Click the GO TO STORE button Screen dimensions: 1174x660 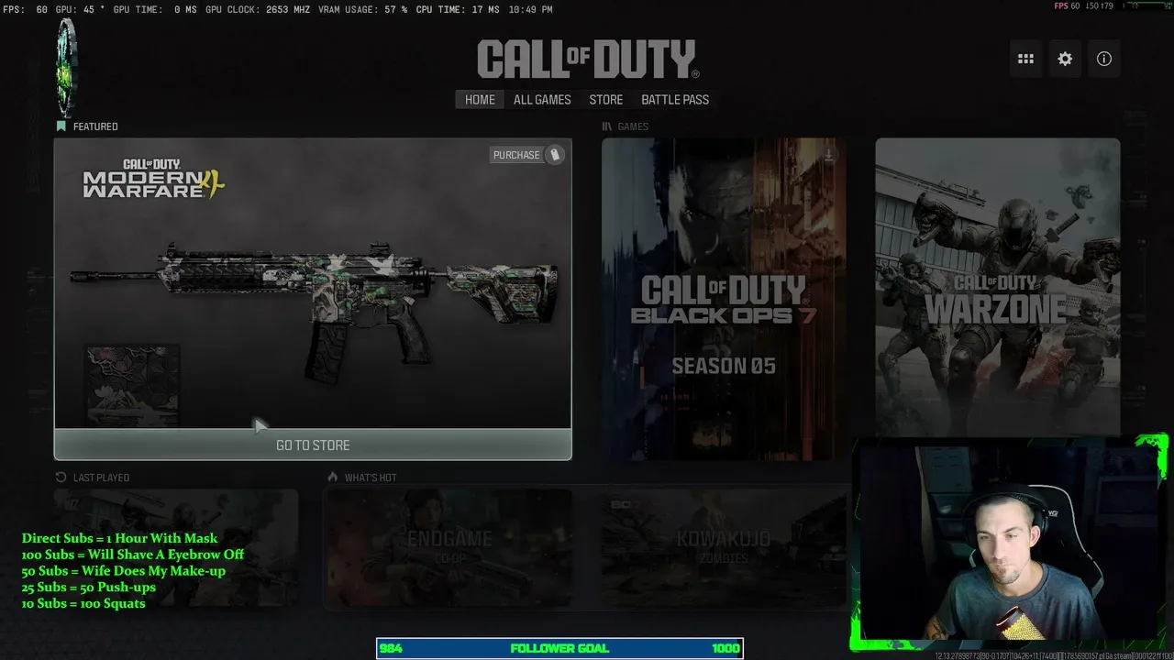(313, 445)
